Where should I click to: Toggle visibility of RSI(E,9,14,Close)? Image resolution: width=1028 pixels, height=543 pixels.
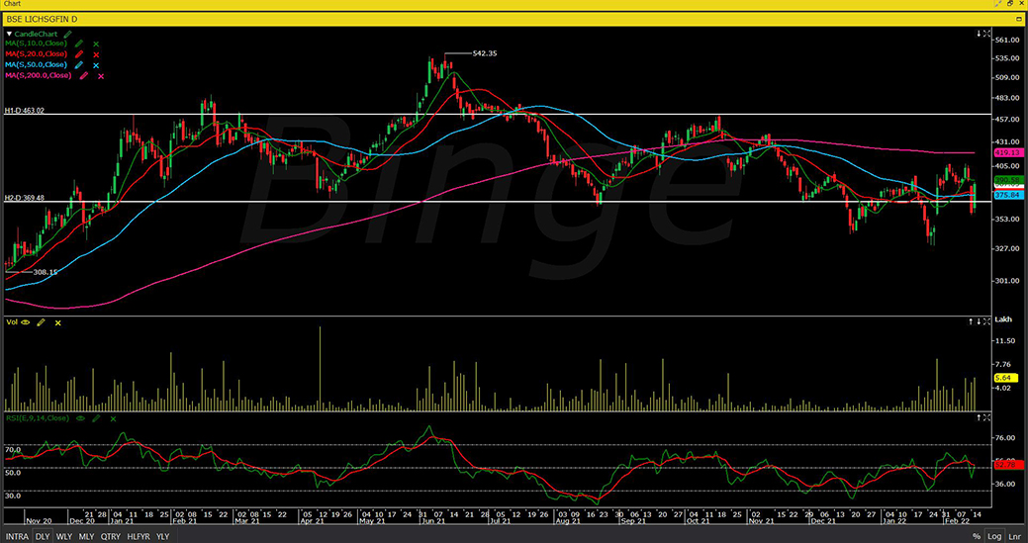81,418
